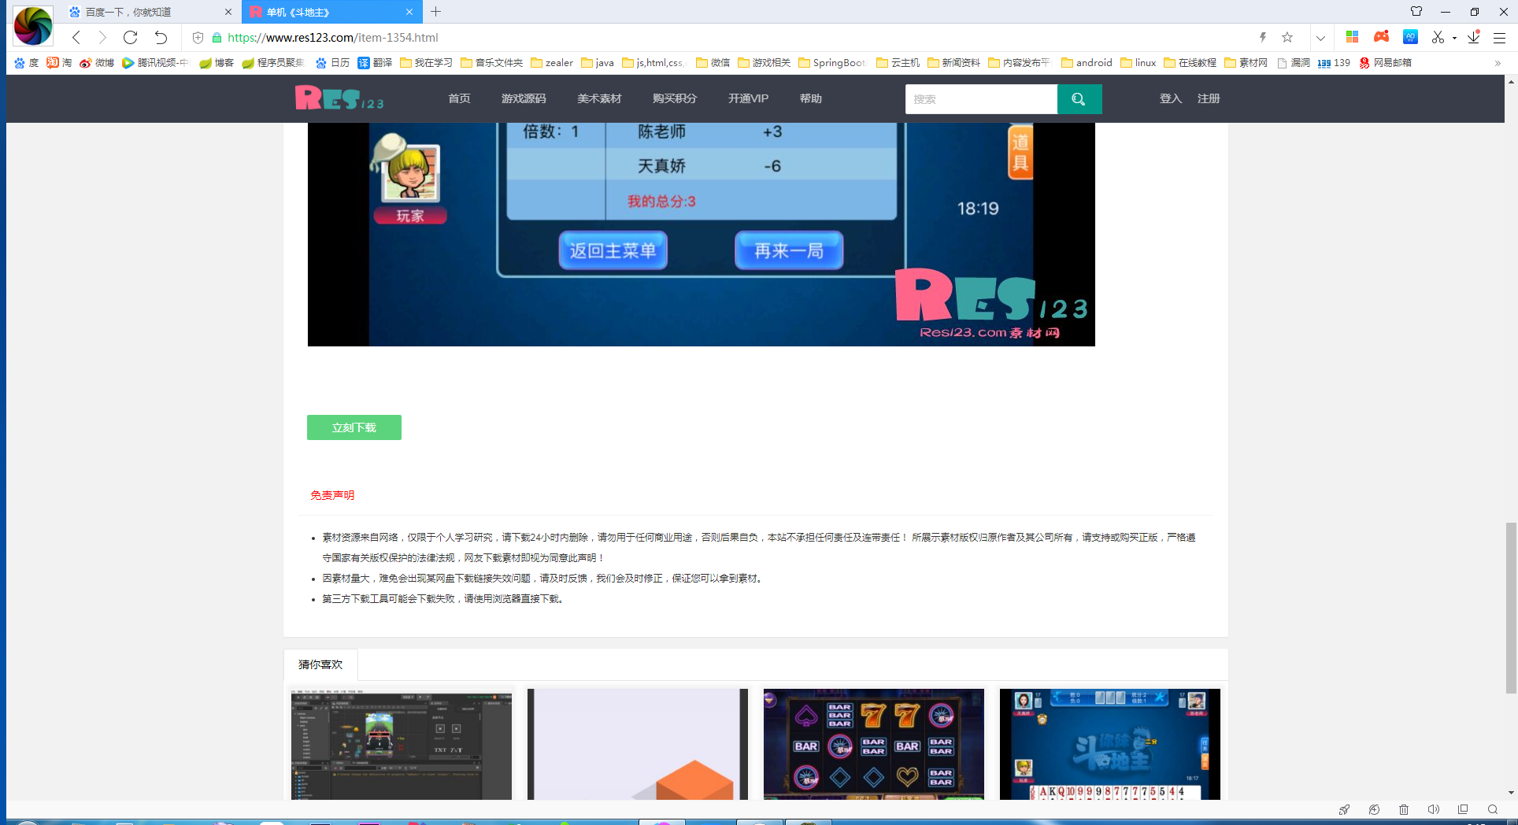This screenshot has height=825, width=1518.
Task: Click the 登入 login link
Action: coord(1171,98)
